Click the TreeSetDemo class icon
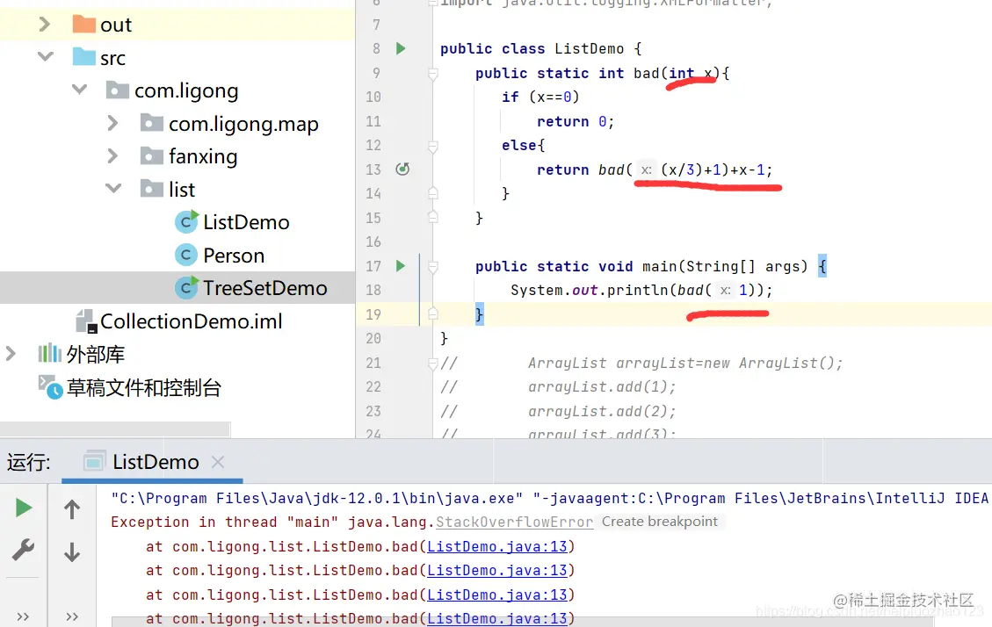This screenshot has width=992, height=627. (186, 287)
